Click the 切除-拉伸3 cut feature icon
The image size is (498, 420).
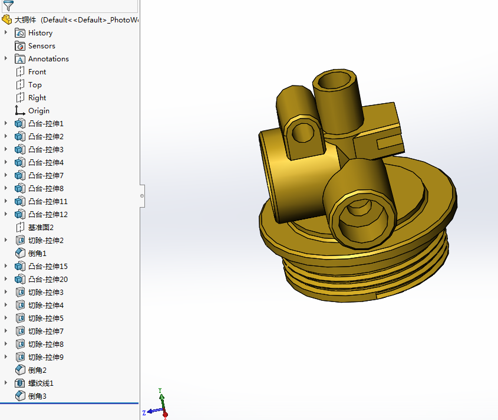[20, 292]
